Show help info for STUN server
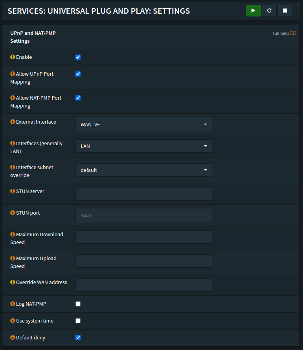This screenshot has width=303, height=350. (x=13, y=191)
